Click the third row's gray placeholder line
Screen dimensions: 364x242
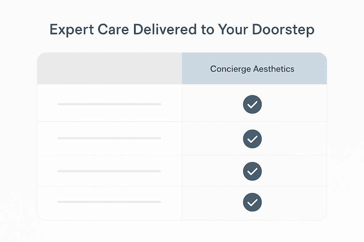(x=109, y=171)
